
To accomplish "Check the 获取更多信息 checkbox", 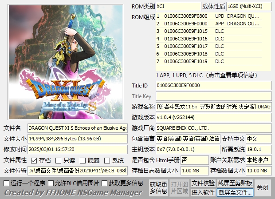I will pyautogui.click(x=105, y=183).
